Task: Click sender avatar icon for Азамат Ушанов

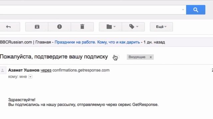Action: click(3, 70)
